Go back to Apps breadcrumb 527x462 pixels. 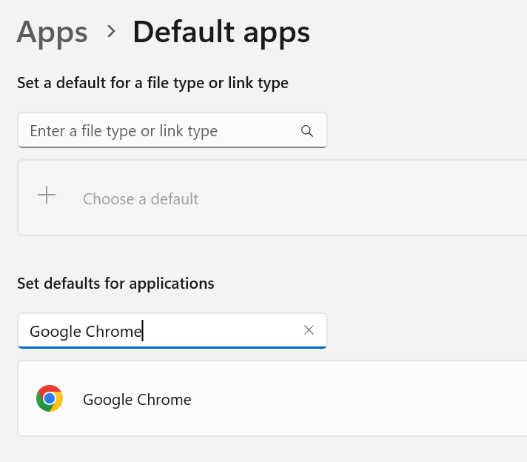52,33
